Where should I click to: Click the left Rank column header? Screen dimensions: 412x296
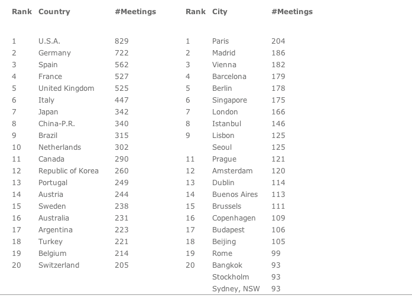pos(22,12)
